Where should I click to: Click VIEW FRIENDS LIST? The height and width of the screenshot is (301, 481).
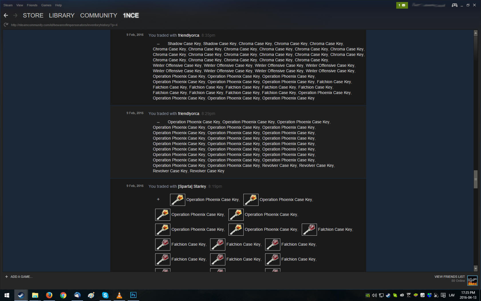pos(450,277)
